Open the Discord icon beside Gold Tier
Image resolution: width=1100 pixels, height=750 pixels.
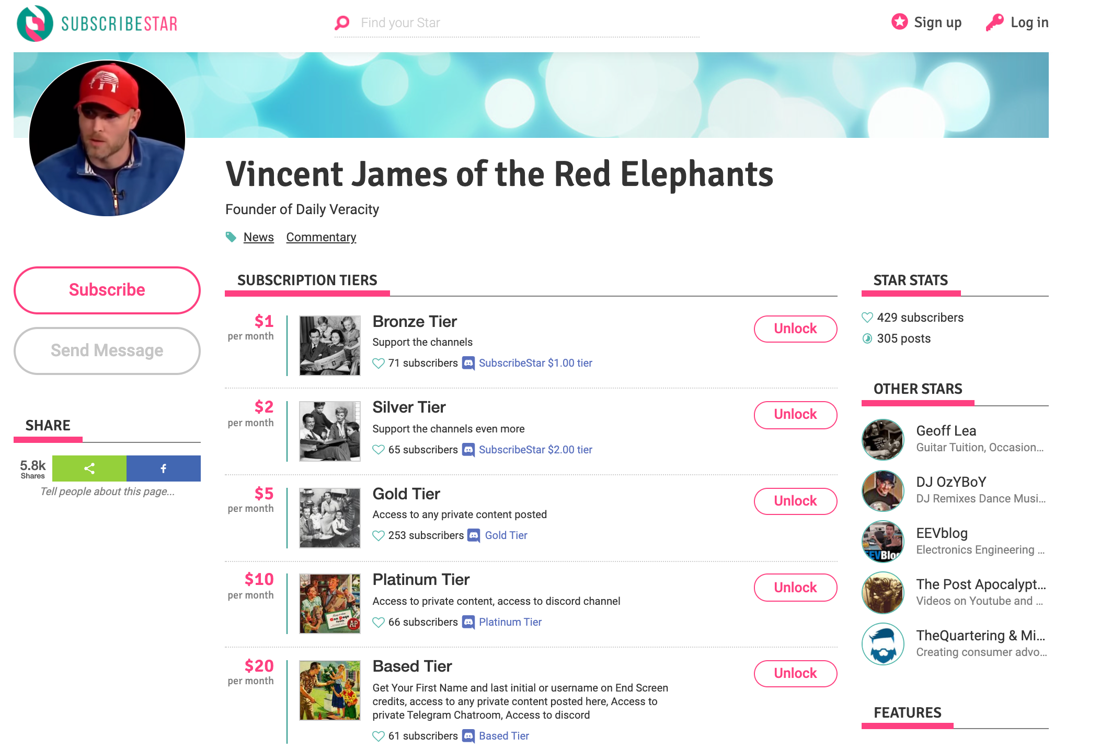pyautogui.click(x=473, y=535)
